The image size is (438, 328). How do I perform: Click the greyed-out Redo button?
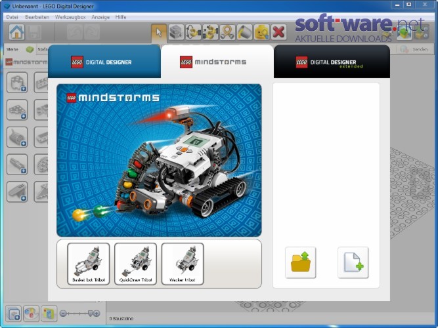[x=92, y=32]
